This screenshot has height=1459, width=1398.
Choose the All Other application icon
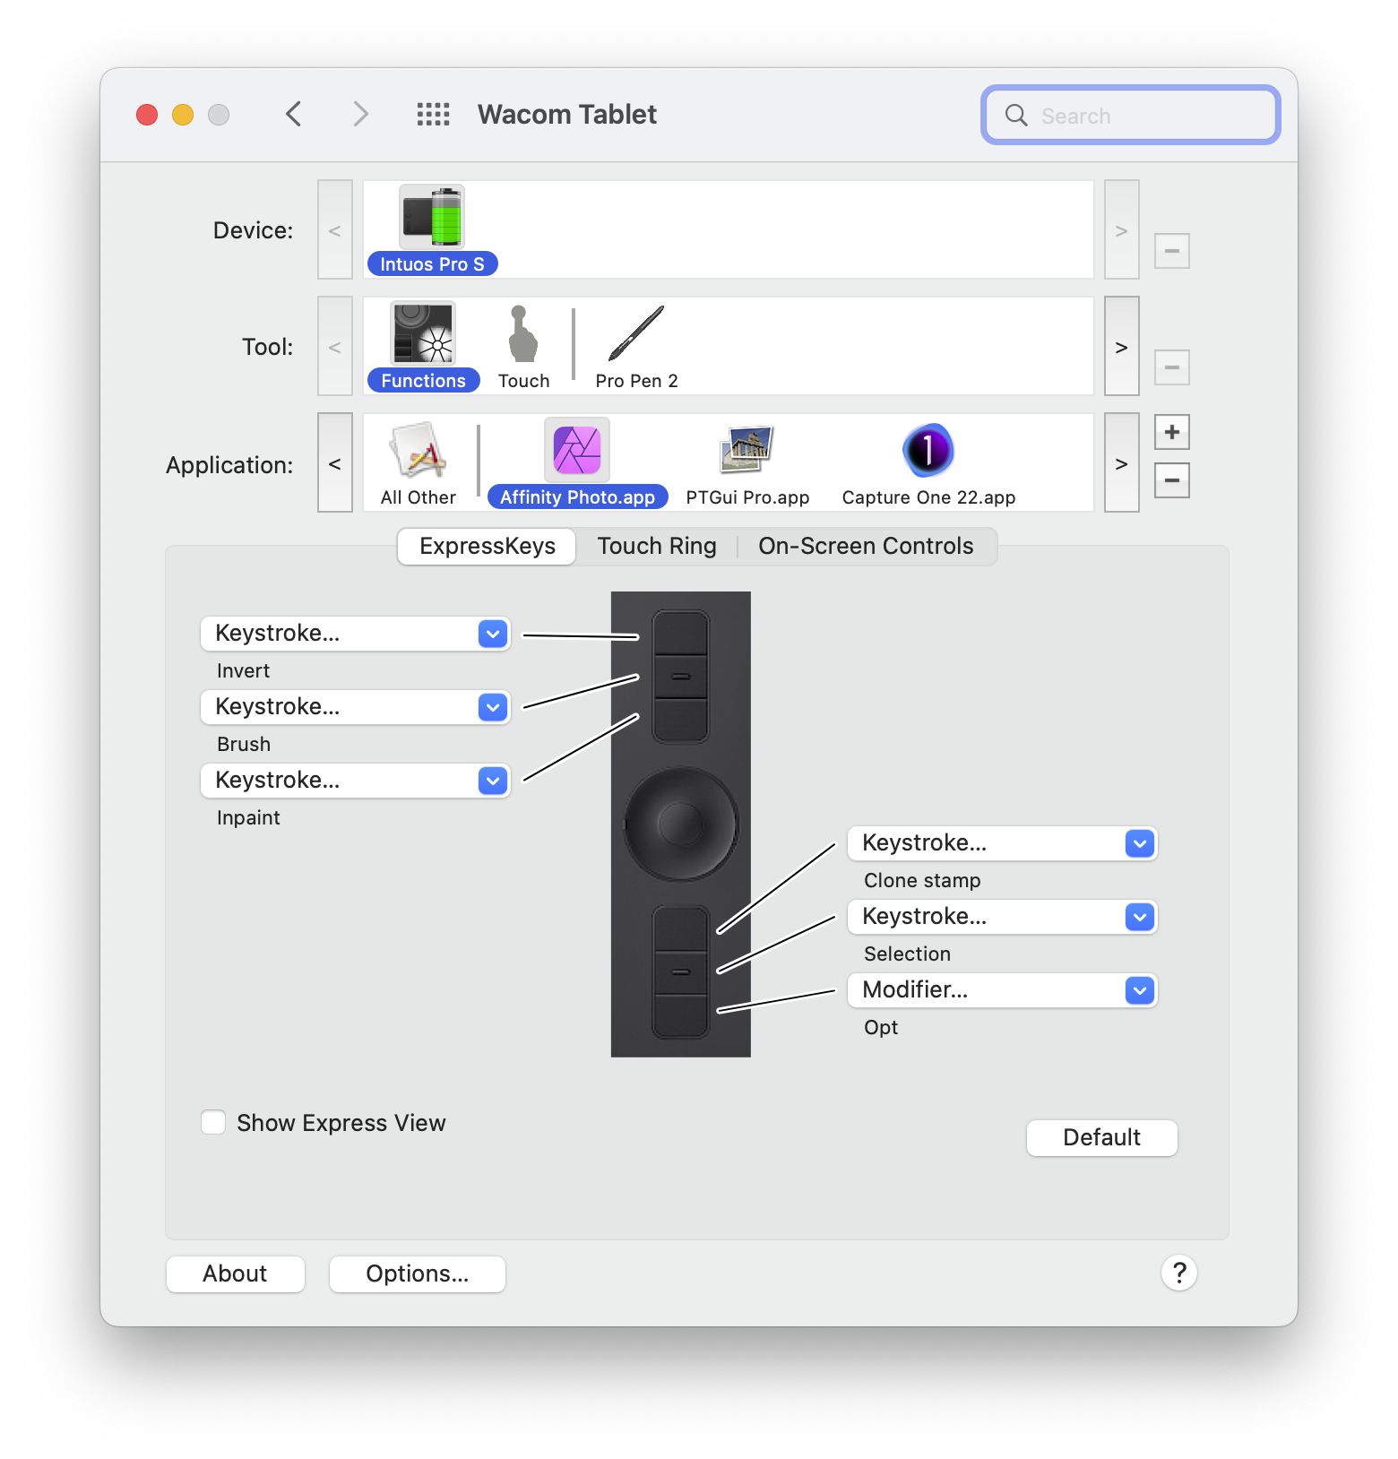point(419,450)
